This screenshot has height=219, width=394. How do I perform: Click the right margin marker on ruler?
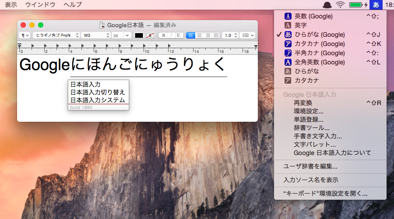click(256, 46)
